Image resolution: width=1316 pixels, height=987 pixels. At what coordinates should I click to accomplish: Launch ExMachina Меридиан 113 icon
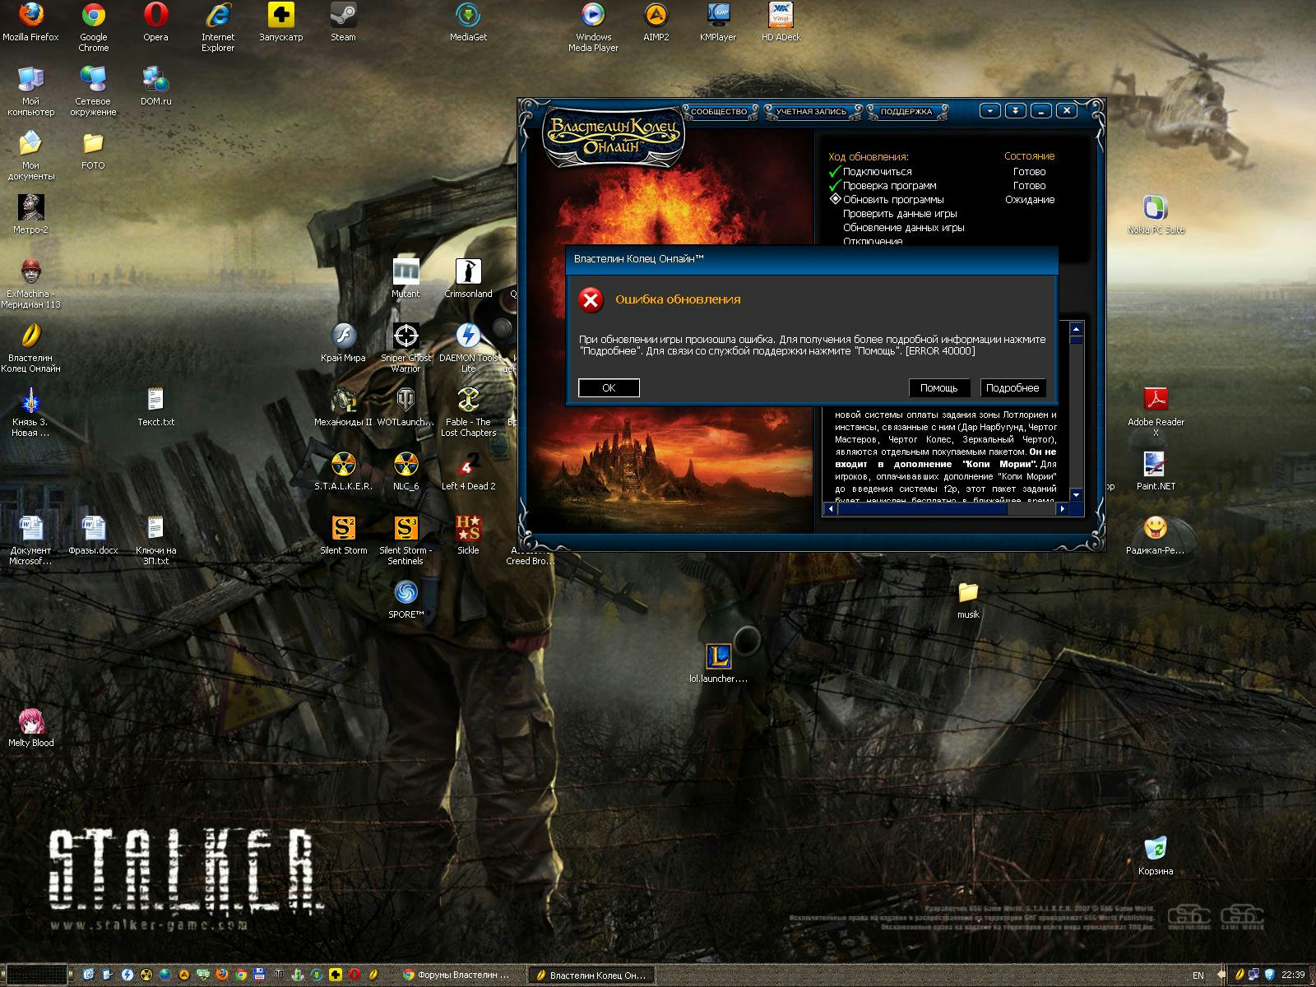point(30,283)
